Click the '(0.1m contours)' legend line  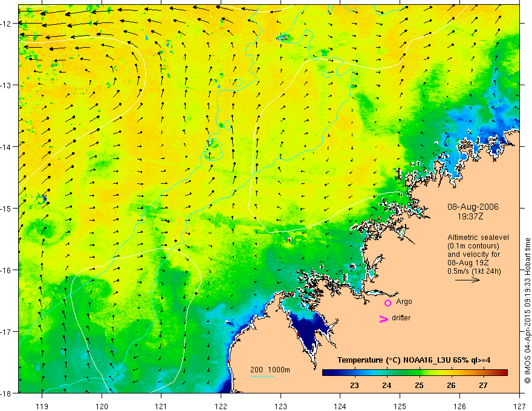[x=473, y=246]
